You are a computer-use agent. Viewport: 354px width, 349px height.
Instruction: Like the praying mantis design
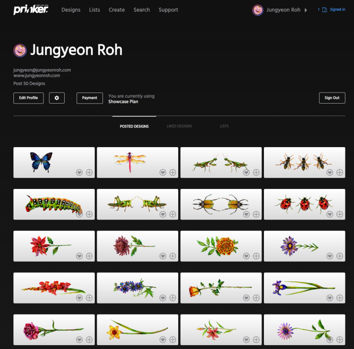[x=246, y=173]
